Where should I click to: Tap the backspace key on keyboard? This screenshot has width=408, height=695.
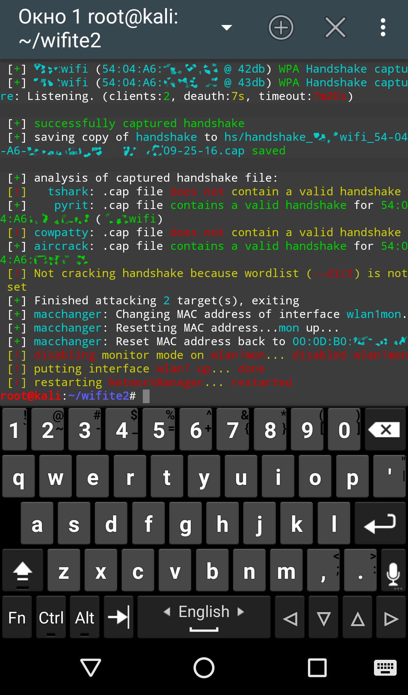[x=385, y=430]
